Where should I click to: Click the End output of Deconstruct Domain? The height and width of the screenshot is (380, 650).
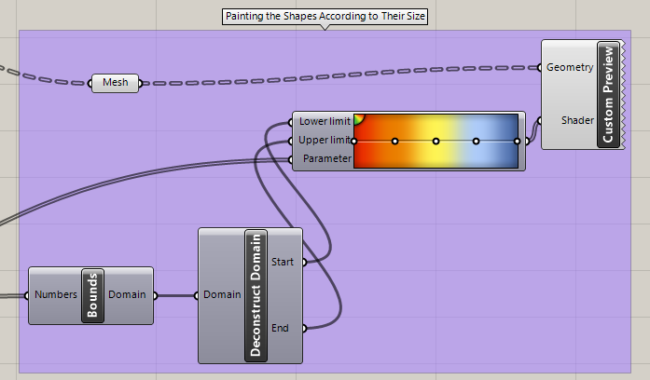tap(280, 328)
